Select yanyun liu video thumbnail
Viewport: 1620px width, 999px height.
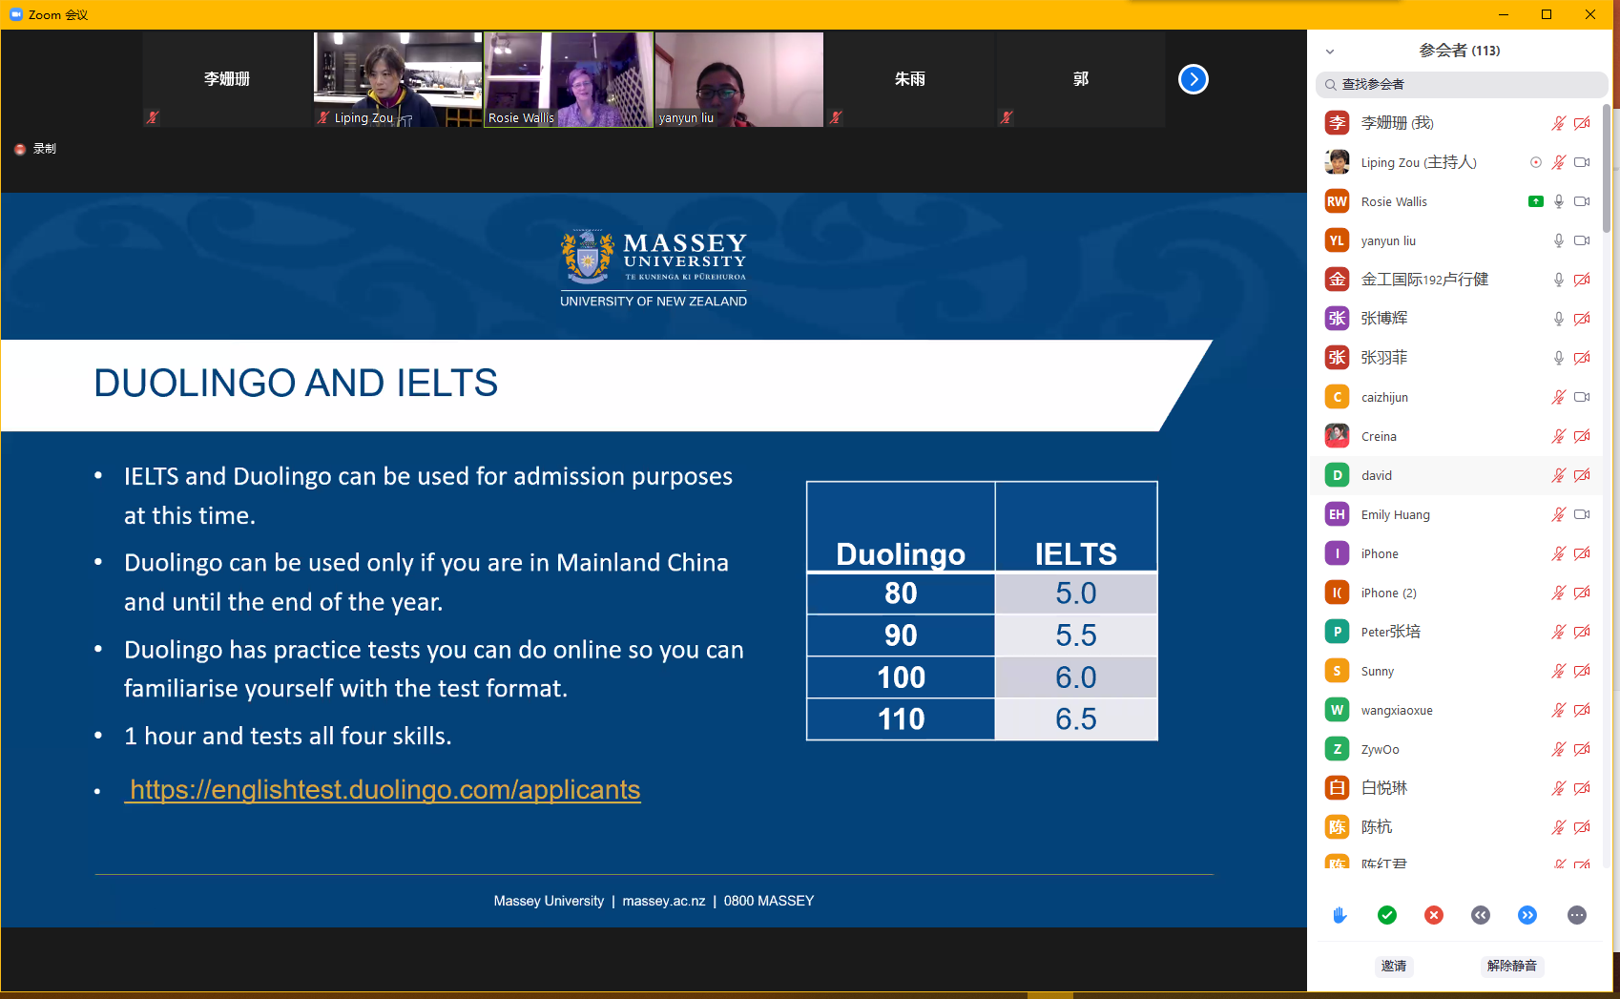coord(739,79)
